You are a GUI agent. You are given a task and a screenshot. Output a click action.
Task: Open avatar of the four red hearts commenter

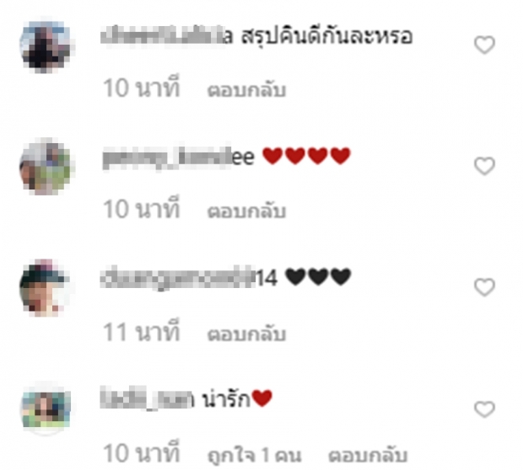click(46, 167)
